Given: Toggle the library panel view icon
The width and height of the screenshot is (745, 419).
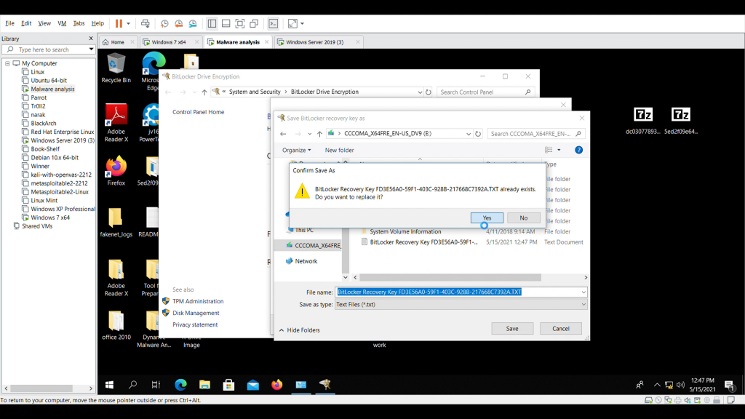Looking at the screenshot, I should pyautogui.click(x=212, y=23).
